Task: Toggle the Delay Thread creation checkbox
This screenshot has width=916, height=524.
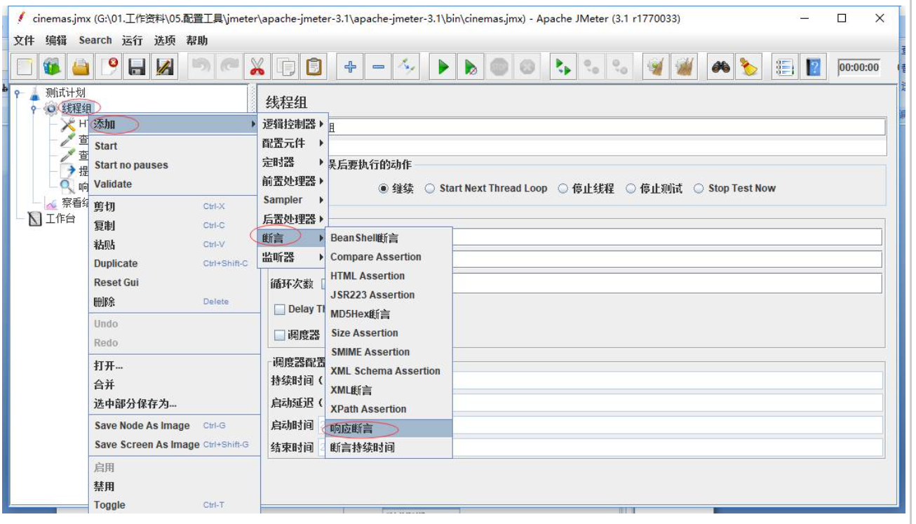Action: (280, 309)
